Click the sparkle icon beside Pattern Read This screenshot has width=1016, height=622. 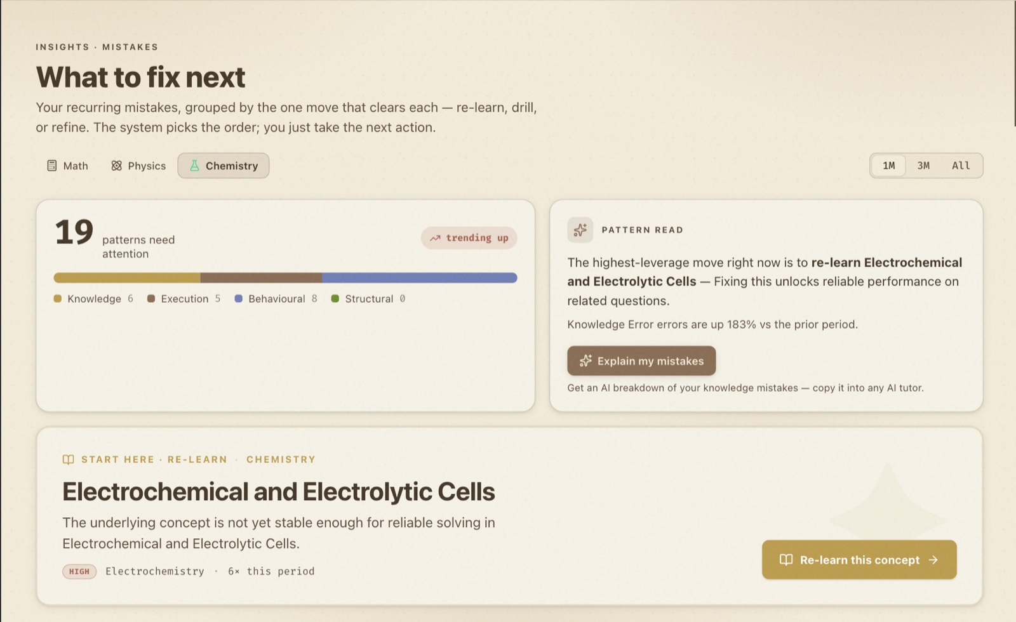coord(580,230)
